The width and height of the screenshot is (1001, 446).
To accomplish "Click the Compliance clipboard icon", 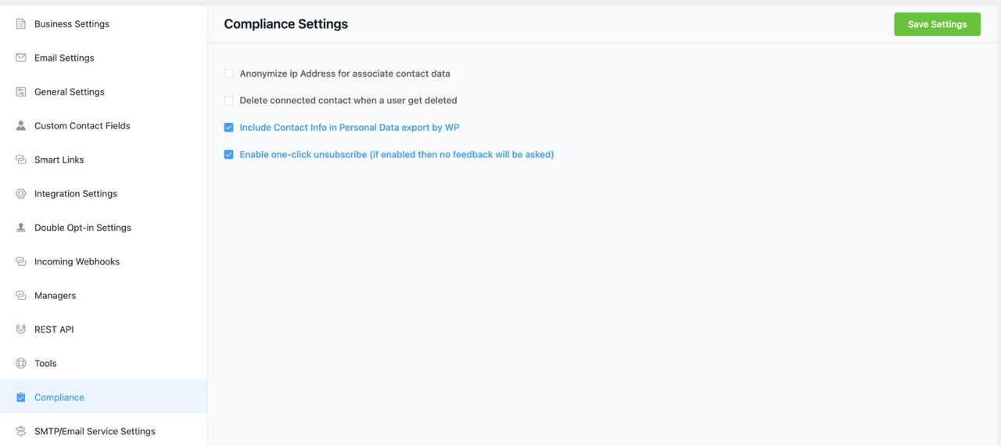I will pos(21,397).
